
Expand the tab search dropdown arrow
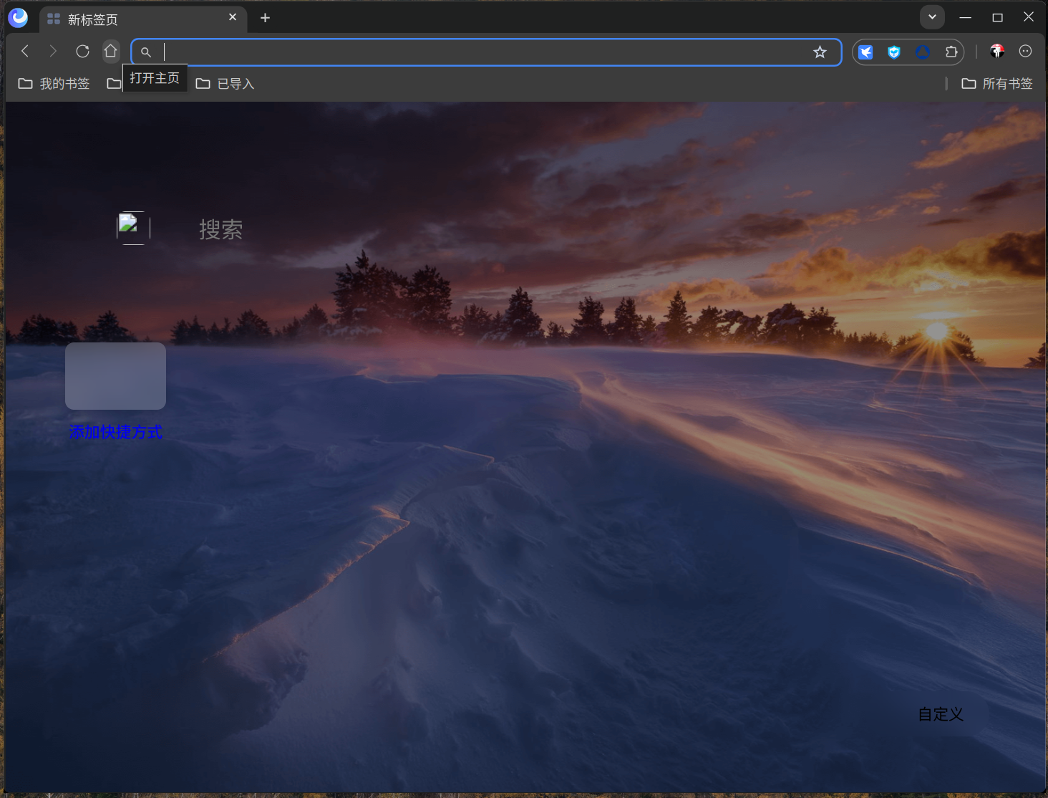point(932,16)
